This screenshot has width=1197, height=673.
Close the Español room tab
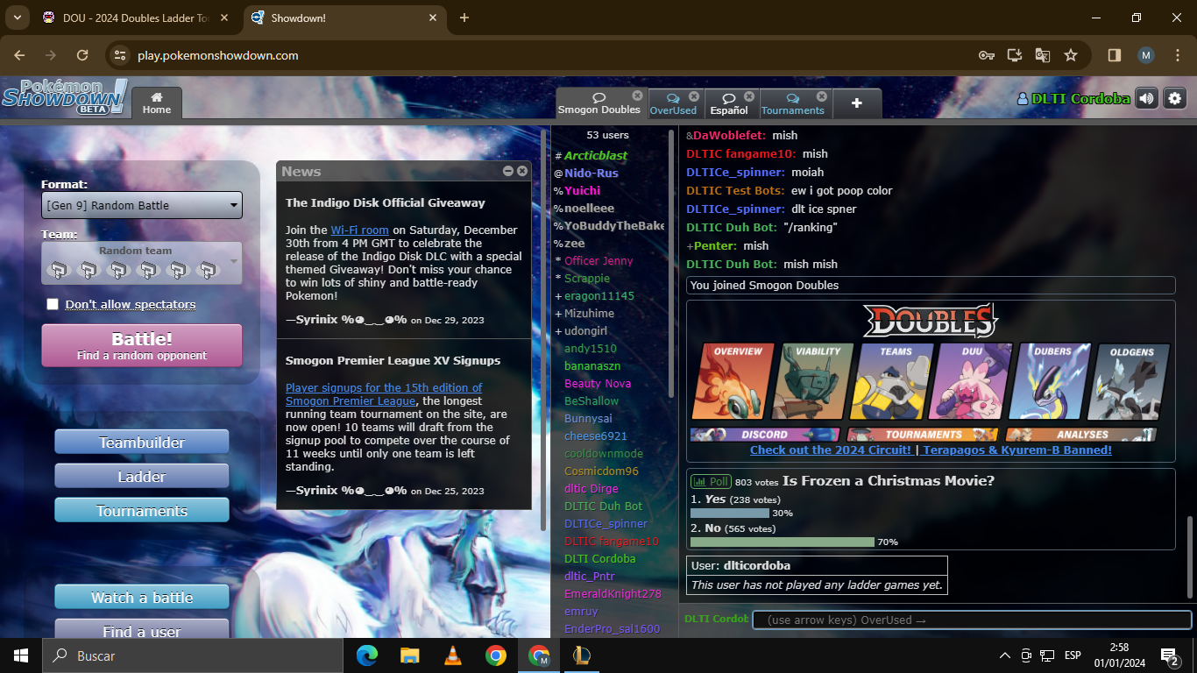pos(749,96)
